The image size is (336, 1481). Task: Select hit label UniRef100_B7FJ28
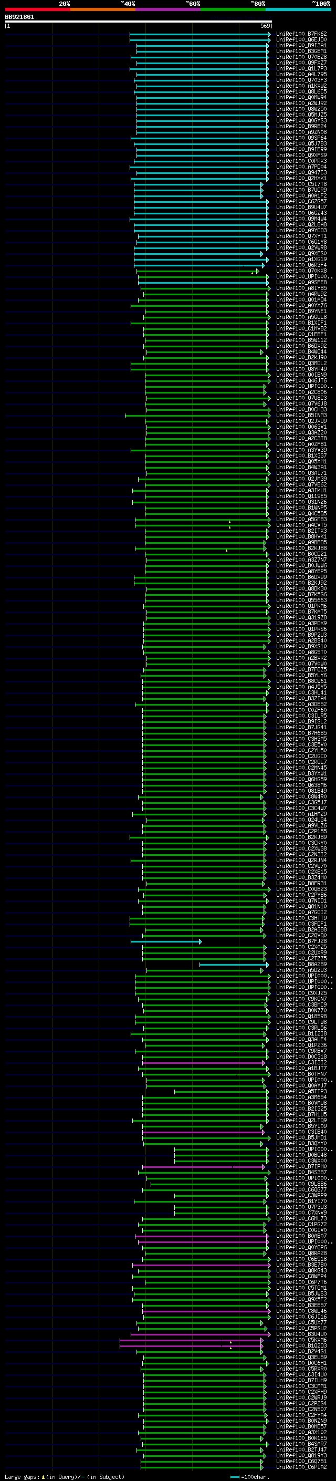pos(301,941)
